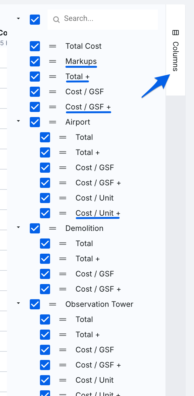Collapse the Observation Tower group
194x396 pixels.
tap(18, 303)
